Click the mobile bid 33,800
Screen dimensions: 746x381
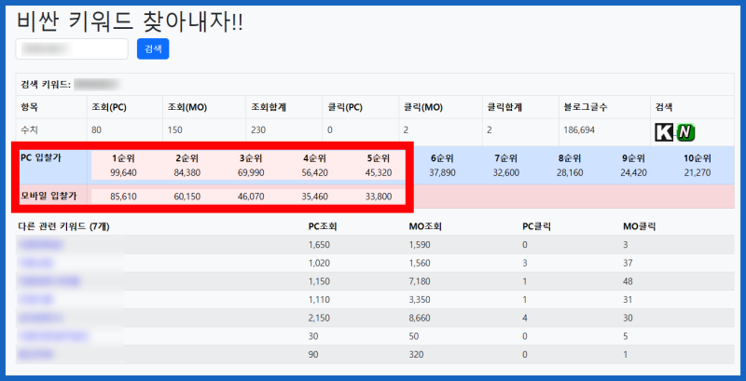coord(379,196)
